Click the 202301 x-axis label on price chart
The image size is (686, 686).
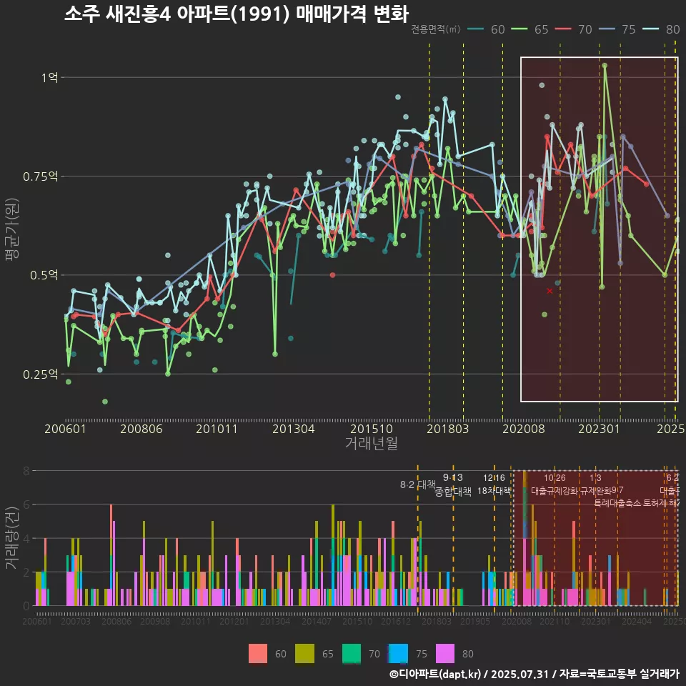coord(600,429)
